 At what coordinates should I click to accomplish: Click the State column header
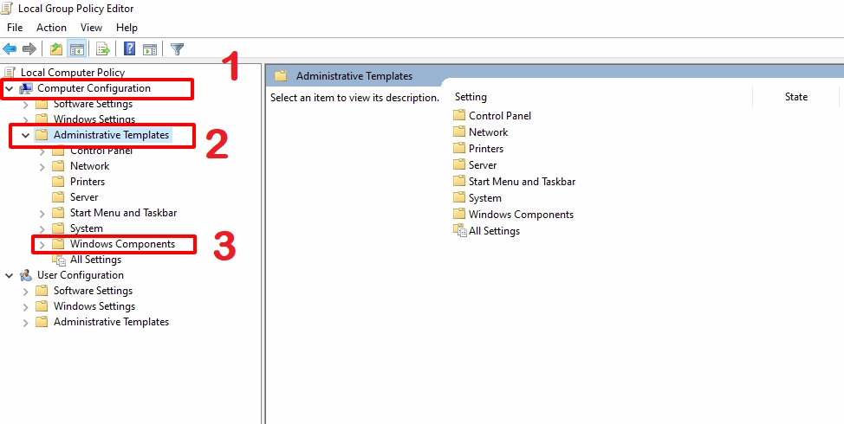[x=795, y=97]
